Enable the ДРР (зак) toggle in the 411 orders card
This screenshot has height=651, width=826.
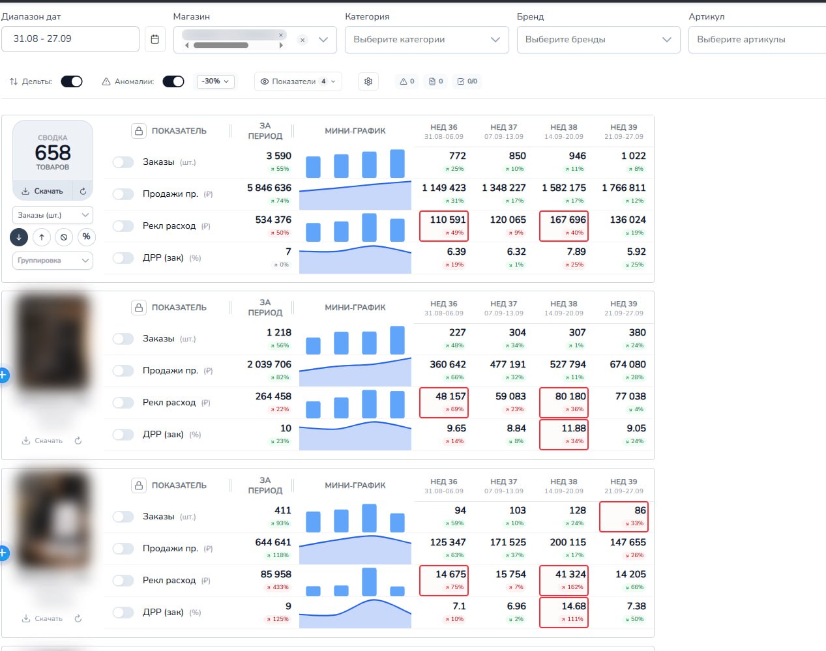(x=123, y=613)
